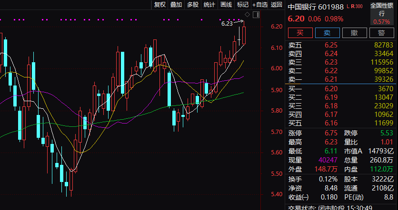The image size is (398, 210).
Task: Select the 卖四 6.24 ask row
Action: pos(341,54)
